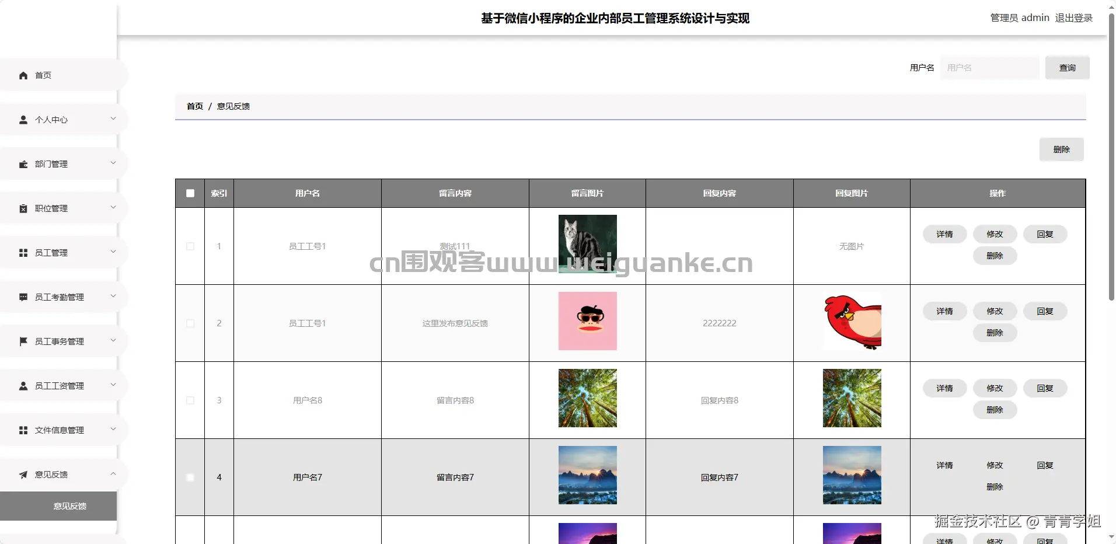
Task: Click 修改 for row 2
Action: 995,311
